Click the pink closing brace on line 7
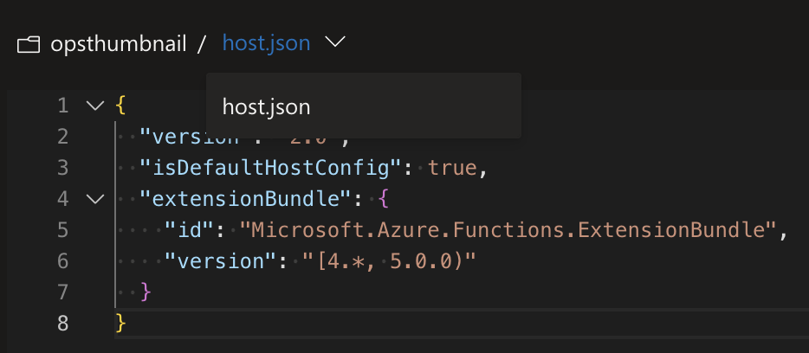The height and width of the screenshot is (353, 809). [x=146, y=292]
